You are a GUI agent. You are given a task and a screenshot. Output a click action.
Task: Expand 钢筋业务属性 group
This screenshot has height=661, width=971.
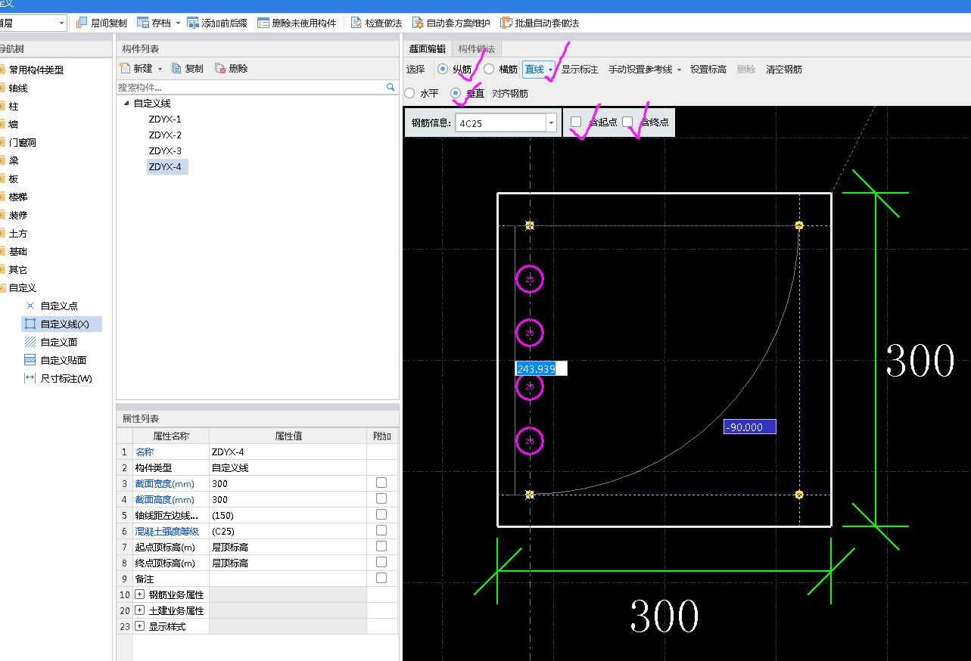pyautogui.click(x=139, y=594)
